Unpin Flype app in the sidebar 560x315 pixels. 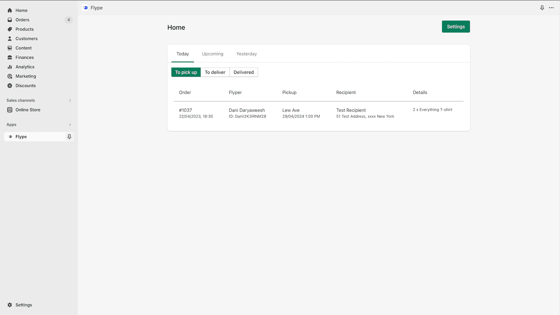click(x=69, y=137)
